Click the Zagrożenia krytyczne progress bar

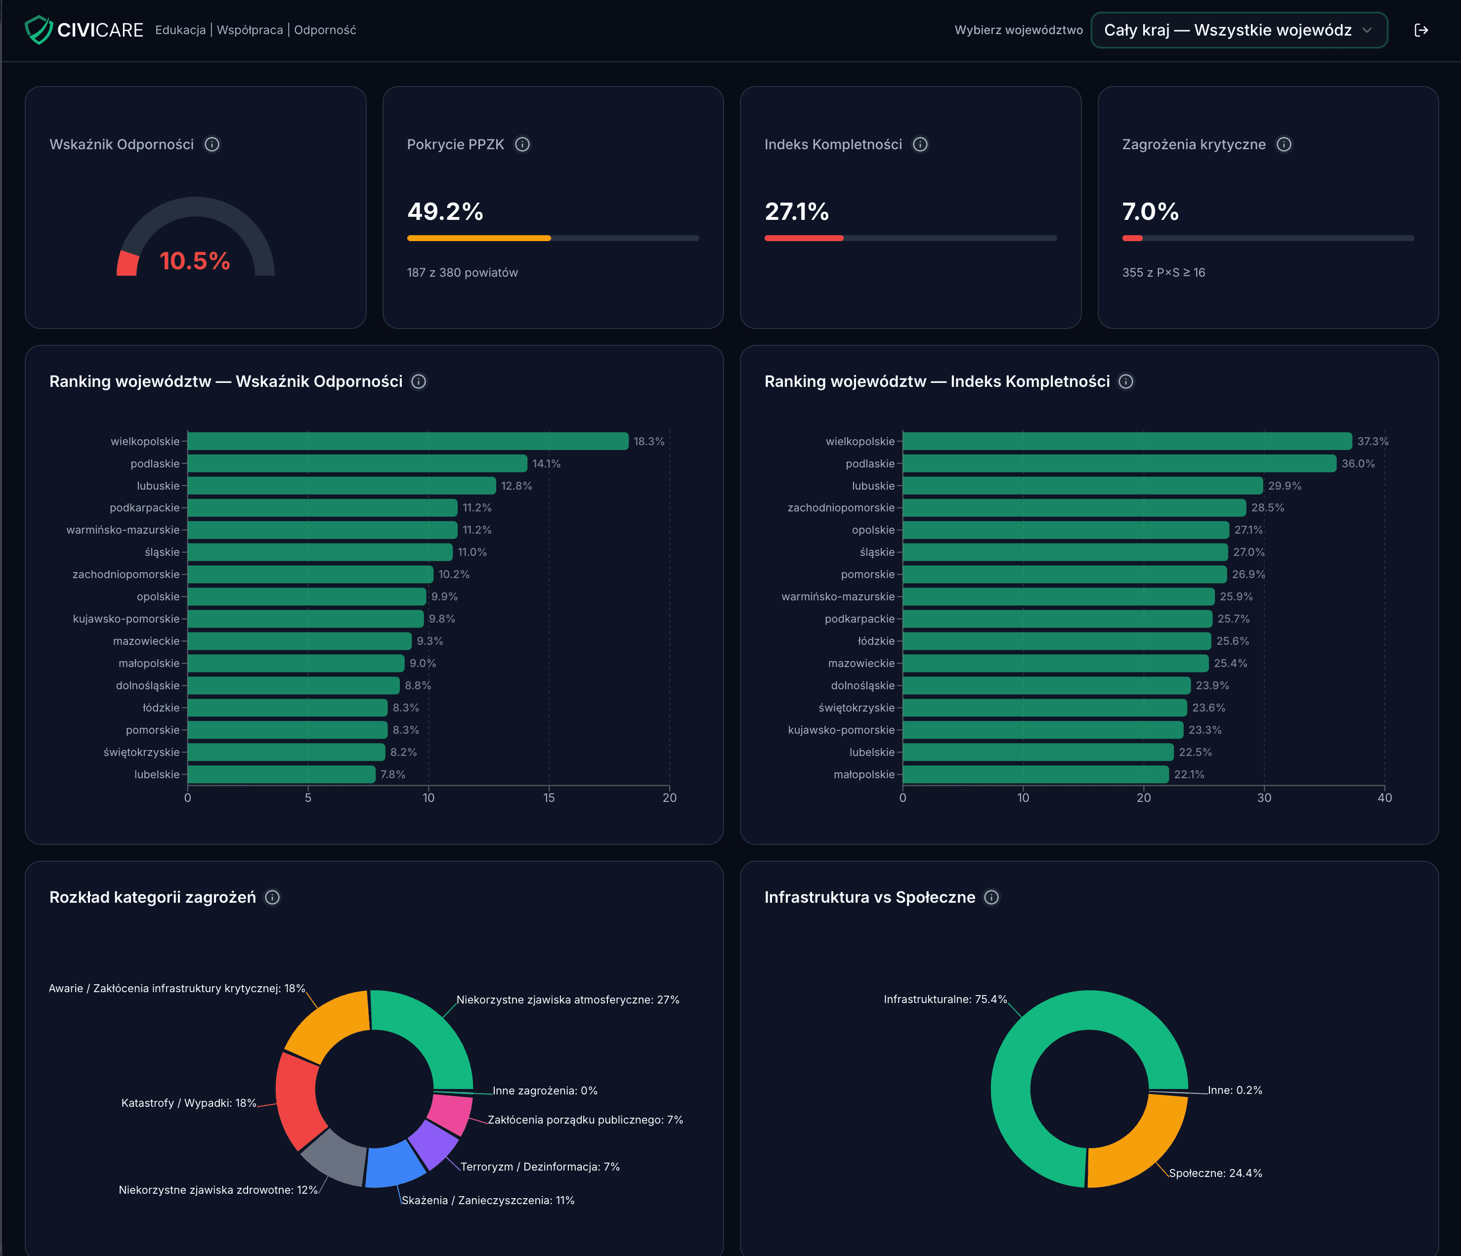pyautogui.click(x=1268, y=238)
